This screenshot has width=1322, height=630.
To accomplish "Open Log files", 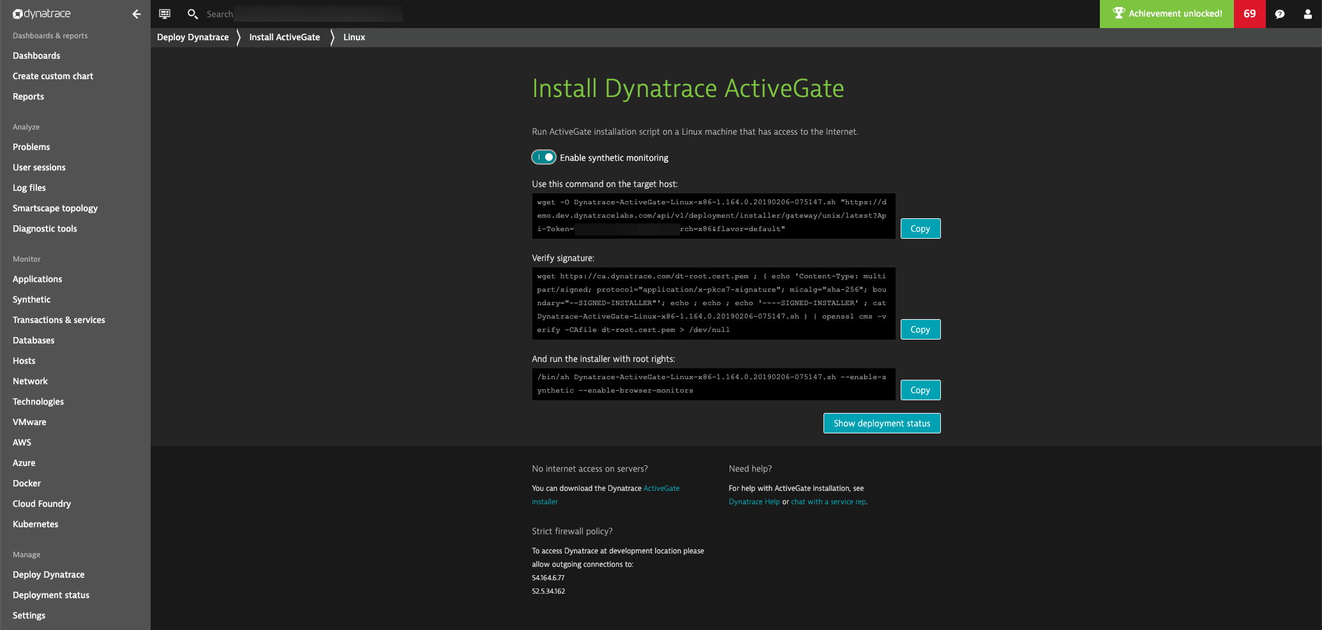I will 29,188.
